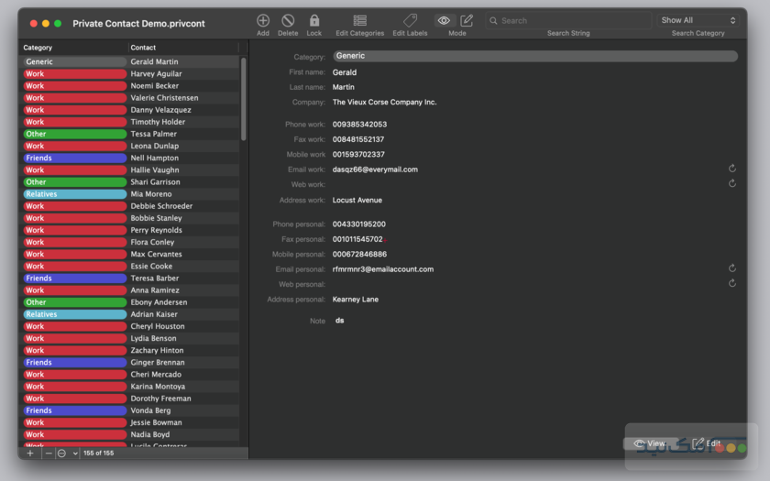Click the Friends category tag for Nell Hampton
The image size is (770, 481).
tap(74, 158)
